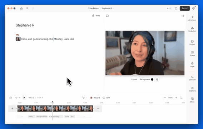Click the add collaborator plus icon
The height and width of the screenshot is (129, 203).
(168, 8)
